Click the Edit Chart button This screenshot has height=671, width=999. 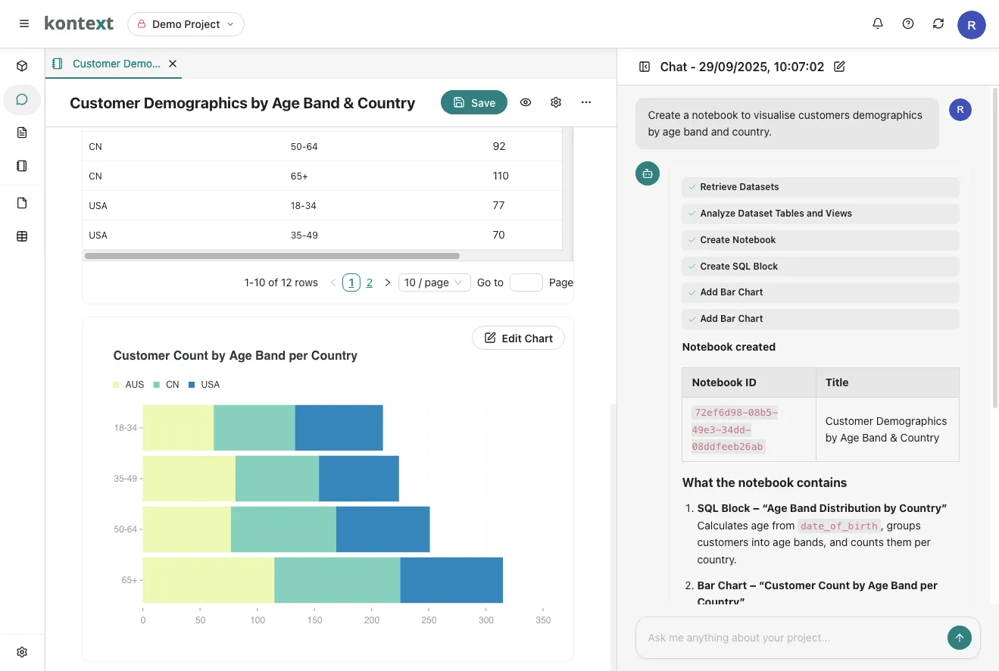coord(518,339)
